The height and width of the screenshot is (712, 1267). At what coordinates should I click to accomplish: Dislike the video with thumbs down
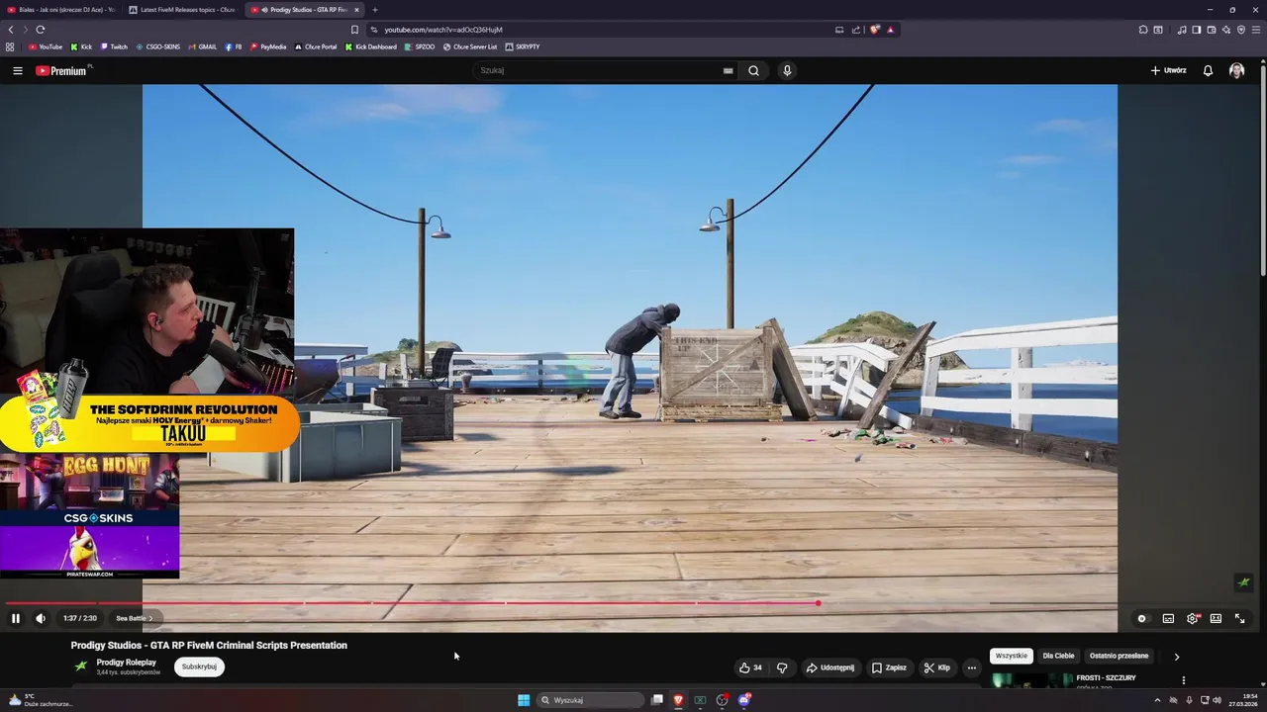point(782,667)
